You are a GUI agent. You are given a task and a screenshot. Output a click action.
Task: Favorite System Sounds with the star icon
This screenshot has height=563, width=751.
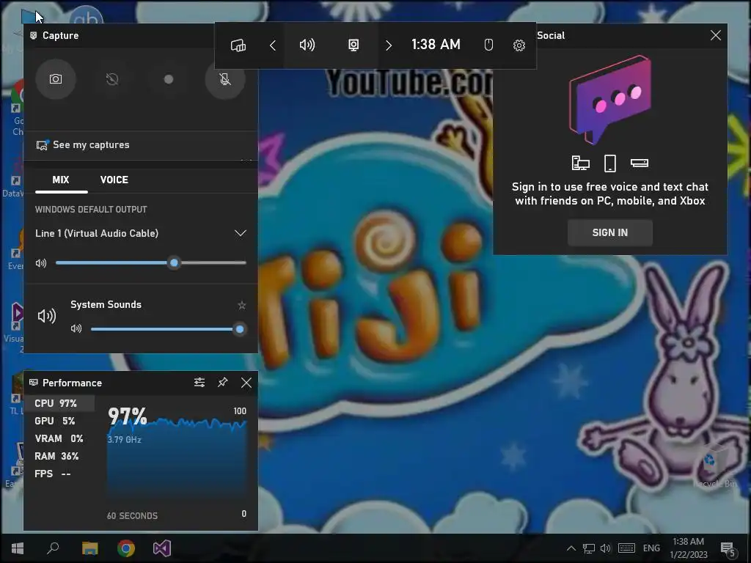(x=242, y=305)
